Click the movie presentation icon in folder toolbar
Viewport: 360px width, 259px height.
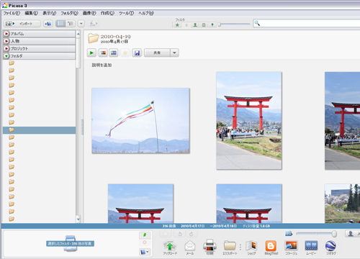114,53
